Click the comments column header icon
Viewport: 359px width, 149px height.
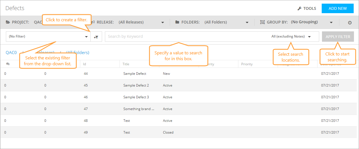coord(8,64)
